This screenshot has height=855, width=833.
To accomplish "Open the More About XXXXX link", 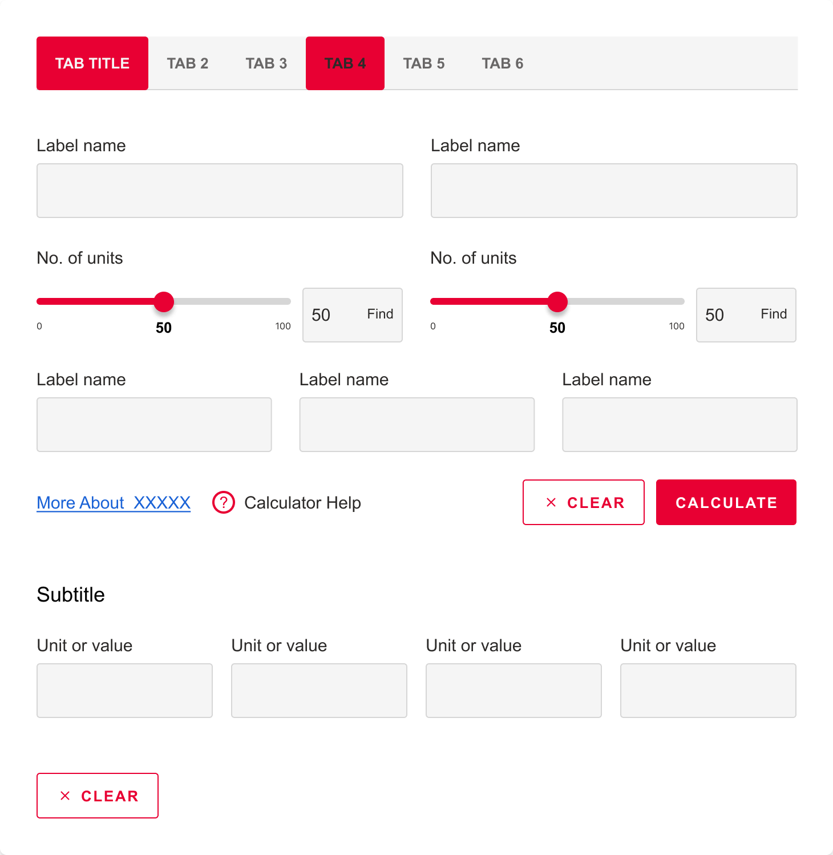I will pyautogui.click(x=113, y=502).
